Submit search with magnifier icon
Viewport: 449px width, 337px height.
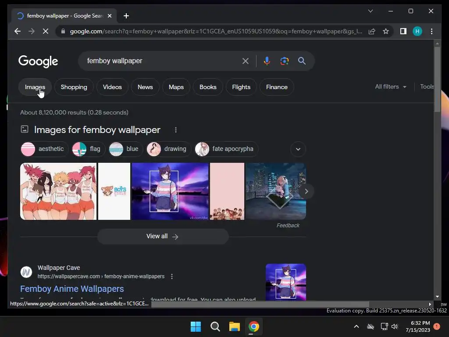tap(302, 61)
